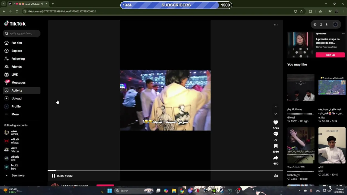
Task: Bookmark this page with star
Action: click(301, 11)
